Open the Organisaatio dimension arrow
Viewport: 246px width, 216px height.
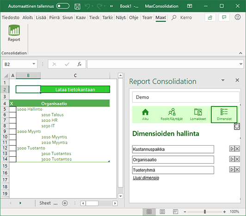point(232,159)
